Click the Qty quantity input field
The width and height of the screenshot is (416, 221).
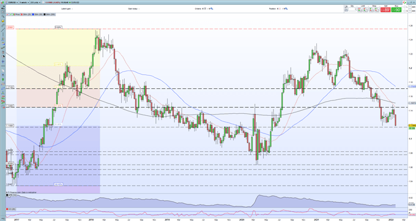click(352, 9)
